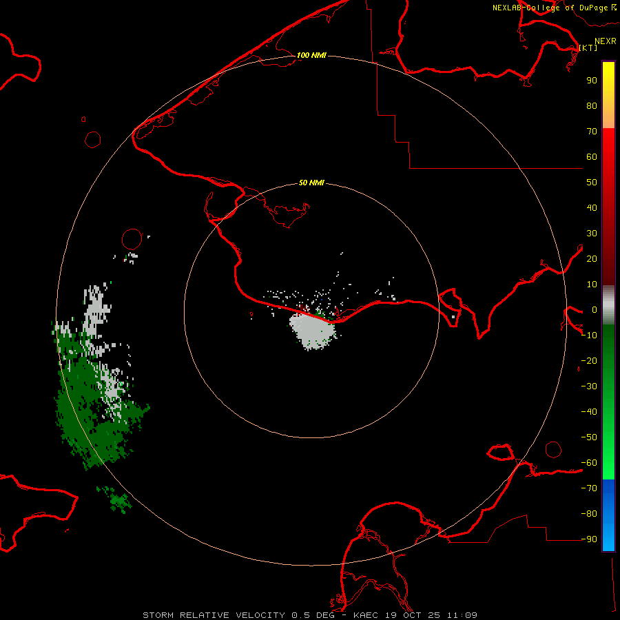Click the "100 NMI" range ring label

point(311,55)
